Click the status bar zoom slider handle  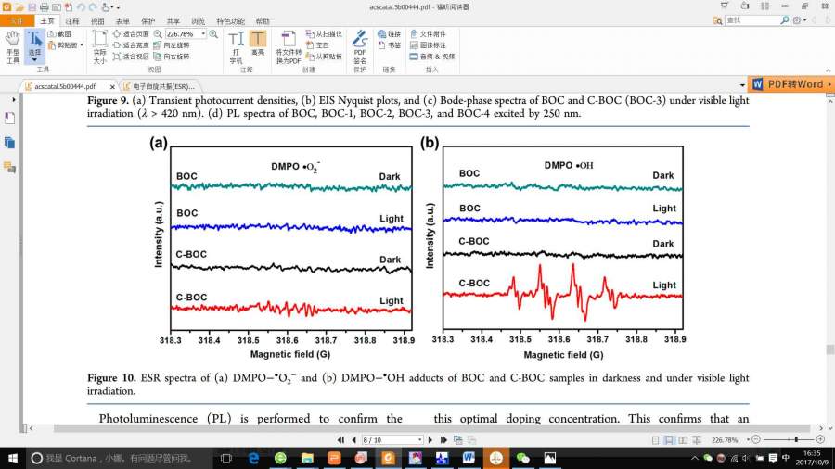[796, 439]
